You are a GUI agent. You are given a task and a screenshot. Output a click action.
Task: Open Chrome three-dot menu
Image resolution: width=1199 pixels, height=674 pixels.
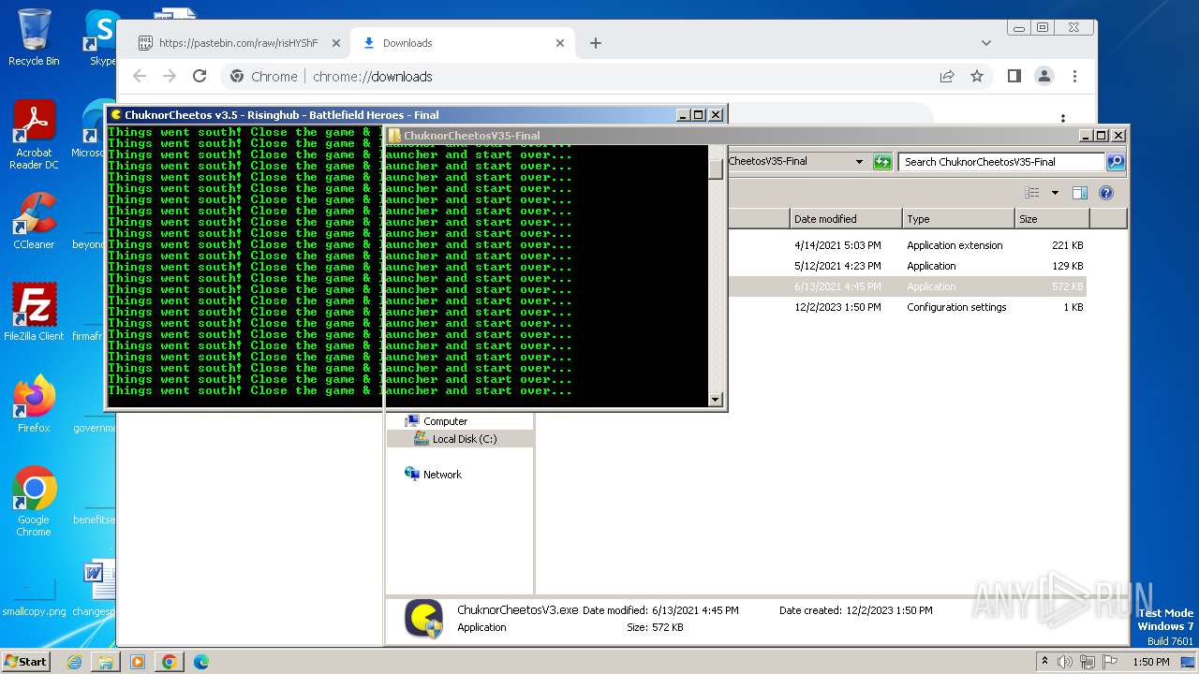pyautogui.click(x=1074, y=77)
